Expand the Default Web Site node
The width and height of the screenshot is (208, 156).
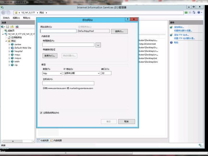coord(9,48)
